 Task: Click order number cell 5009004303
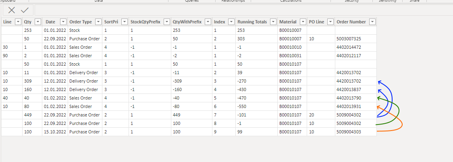tap(355, 132)
